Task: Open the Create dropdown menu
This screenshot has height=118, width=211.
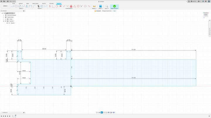Action: 21,8
